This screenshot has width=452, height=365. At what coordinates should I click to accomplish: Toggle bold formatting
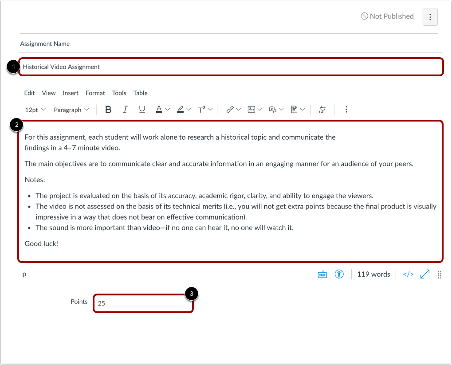[108, 110]
